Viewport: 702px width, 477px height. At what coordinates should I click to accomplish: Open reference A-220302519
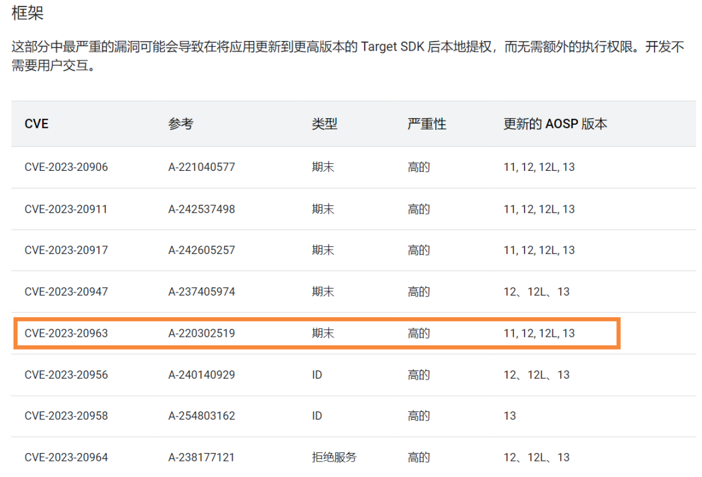(201, 333)
